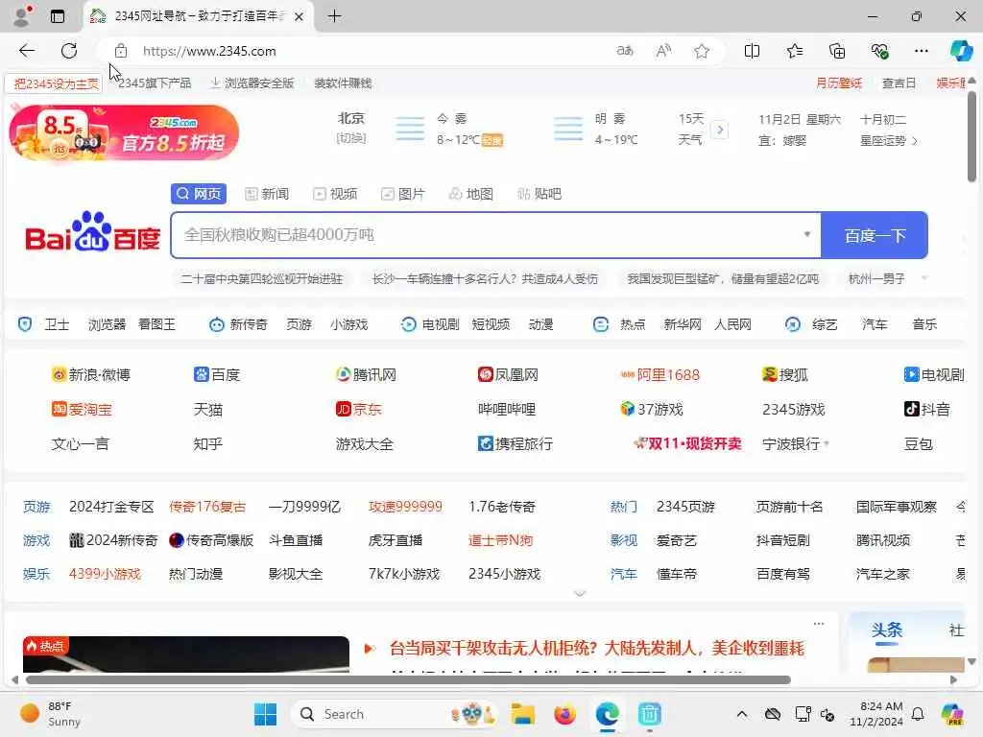This screenshot has width=983, height=737.
Task: Click the vertical page scrollbar thumb
Action: point(971,136)
